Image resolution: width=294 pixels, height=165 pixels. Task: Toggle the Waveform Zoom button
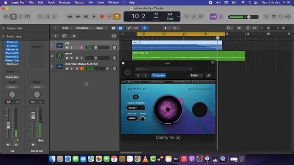click(x=239, y=28)
